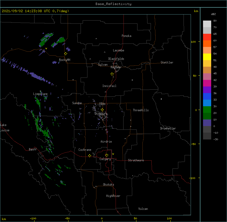The image size is (227, 222).
Task: Select the Sylvan label
Action: (103, 65)
